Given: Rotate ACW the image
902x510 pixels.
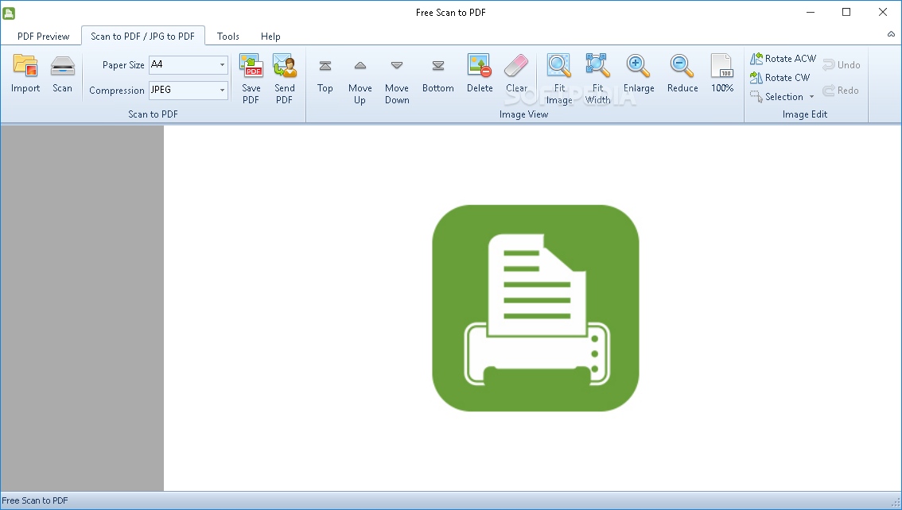Looking at the screenshot, I should [783, 59].
